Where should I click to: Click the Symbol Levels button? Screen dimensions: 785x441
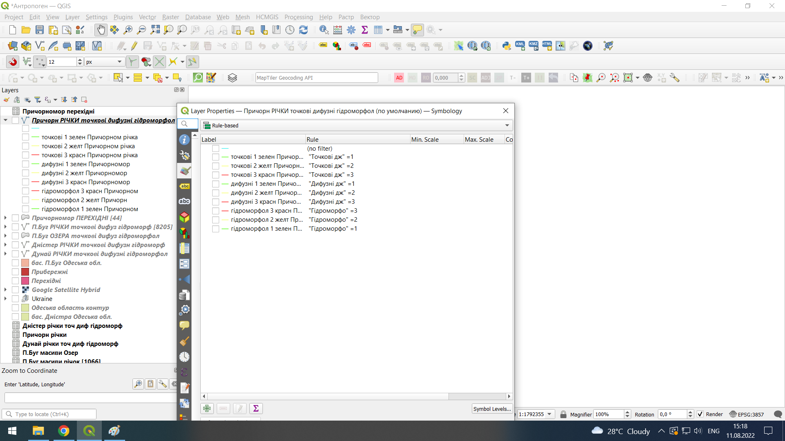(492, 409)
